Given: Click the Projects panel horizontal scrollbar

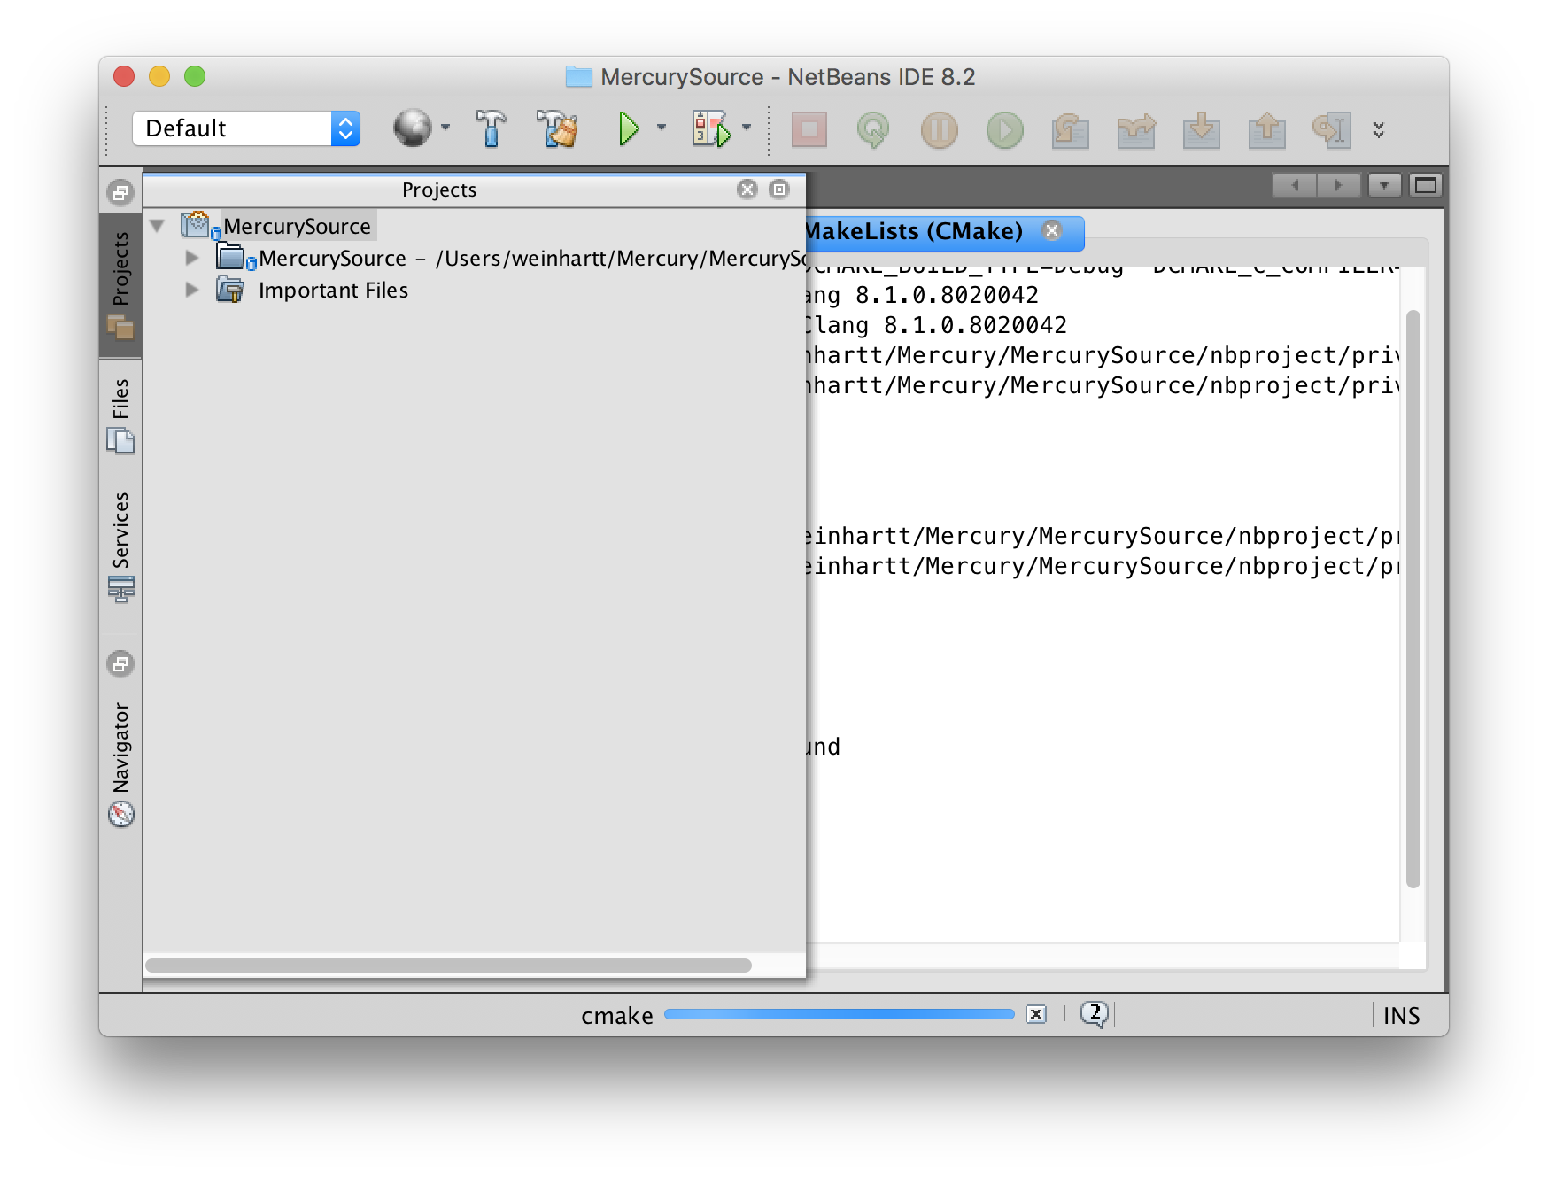Looking at the screenshot, I should (x=448, y=965).
